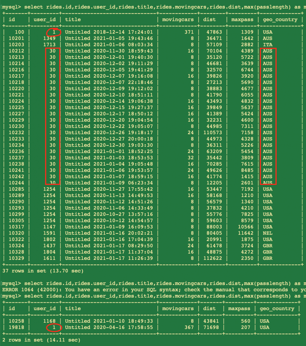
Task: Select maxpass value 5722
Action: tap(247, 57)
